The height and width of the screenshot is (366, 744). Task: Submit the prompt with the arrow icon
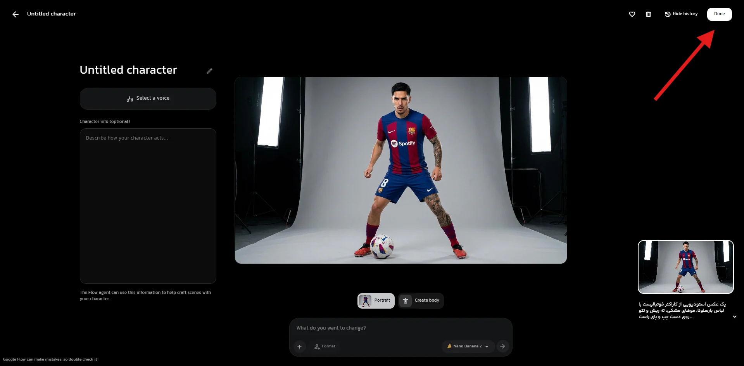point(502,346)
